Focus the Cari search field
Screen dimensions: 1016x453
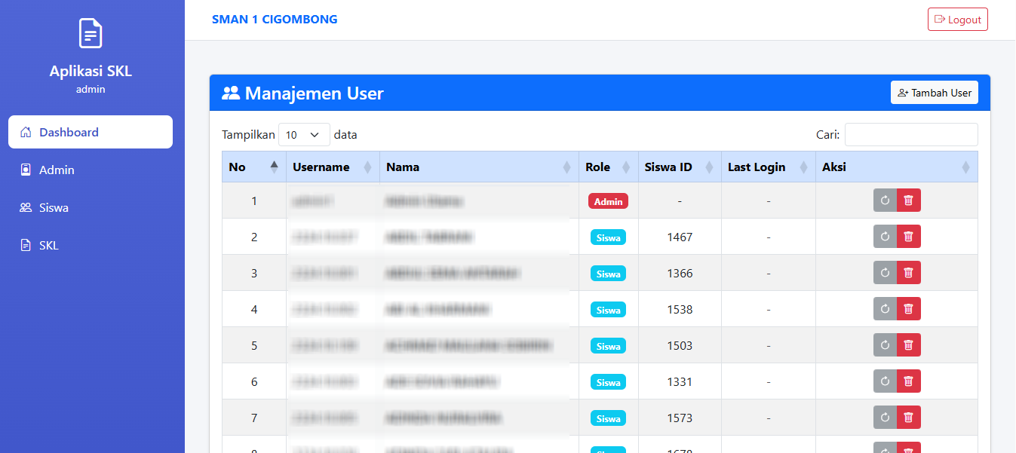click(911, 135)
